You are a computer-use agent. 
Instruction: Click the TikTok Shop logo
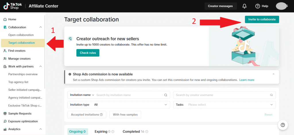tap(11, 6)
